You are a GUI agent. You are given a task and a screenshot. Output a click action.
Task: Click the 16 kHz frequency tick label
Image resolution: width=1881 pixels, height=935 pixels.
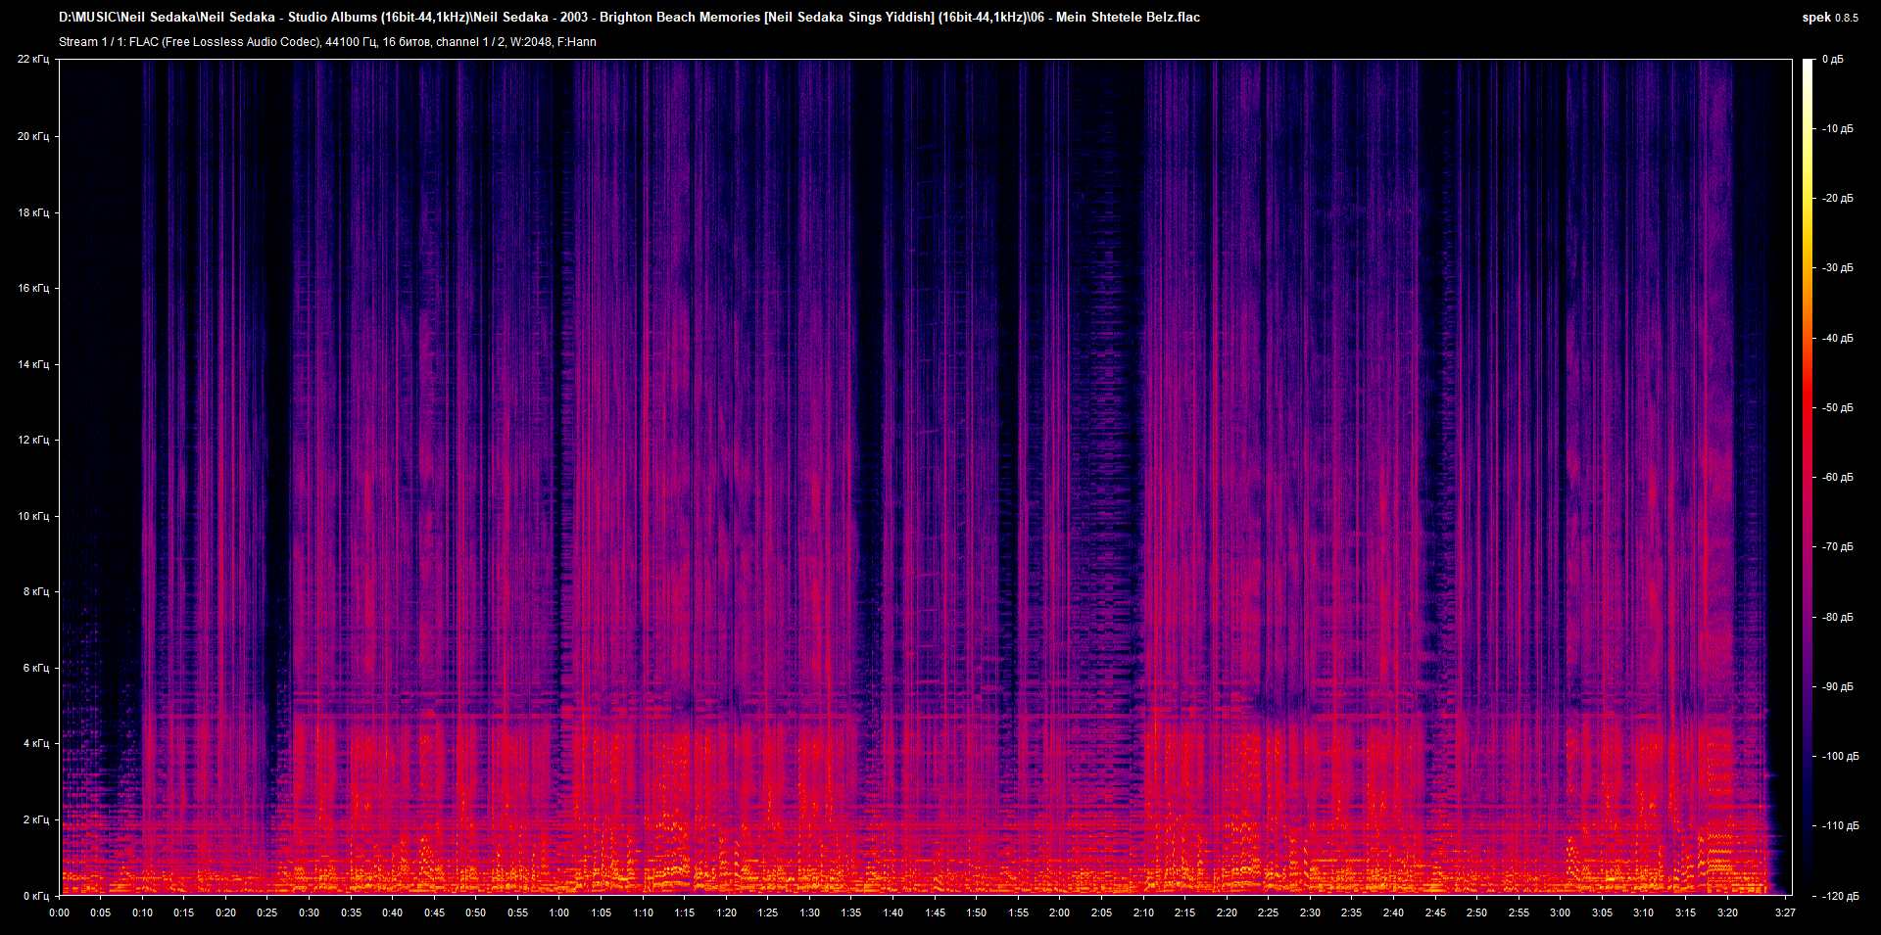33,288
